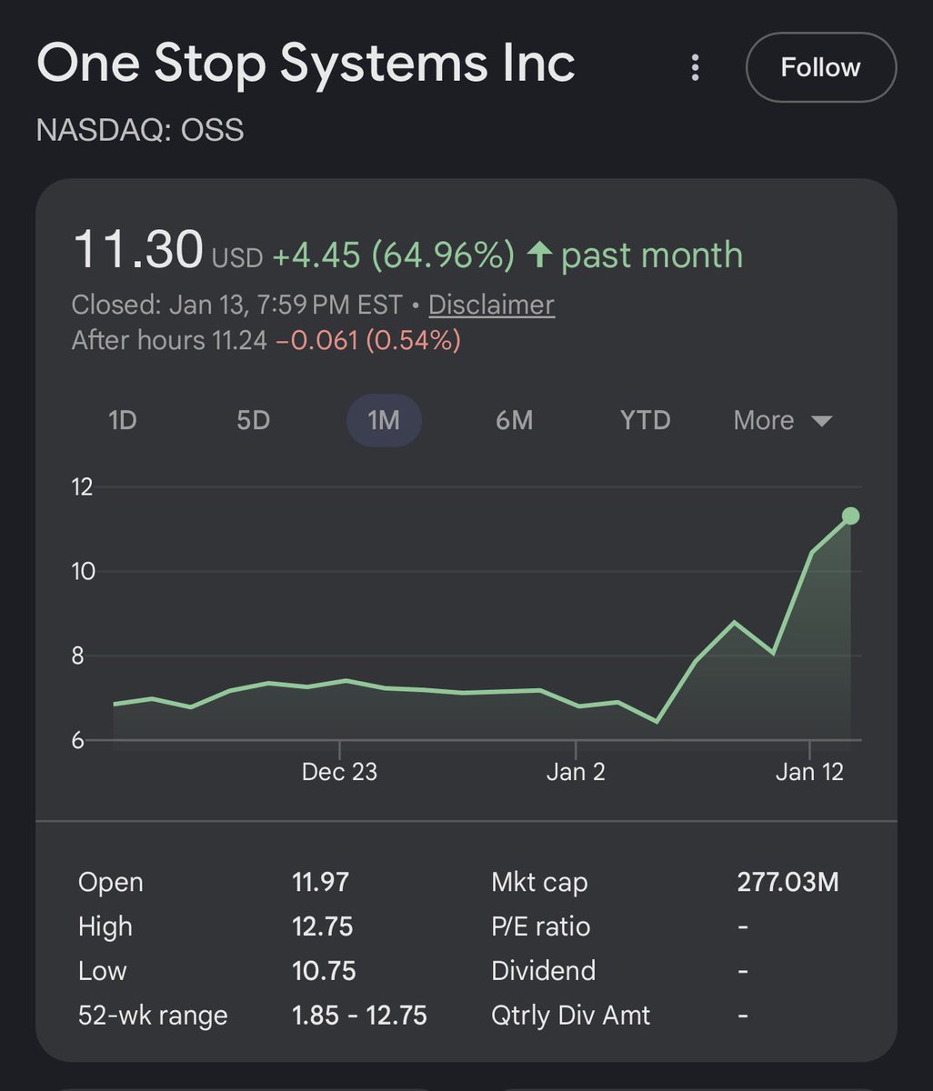
Task: Click the One Stop Systems Inc title
Action: point(306,64)
